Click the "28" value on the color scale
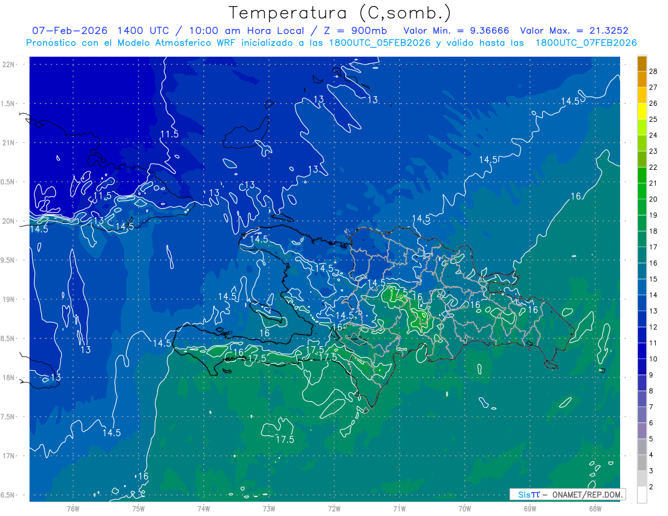Viewport: 668px width, 516px height. pos(654,71)
